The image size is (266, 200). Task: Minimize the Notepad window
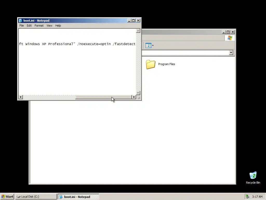coord(129,21)
